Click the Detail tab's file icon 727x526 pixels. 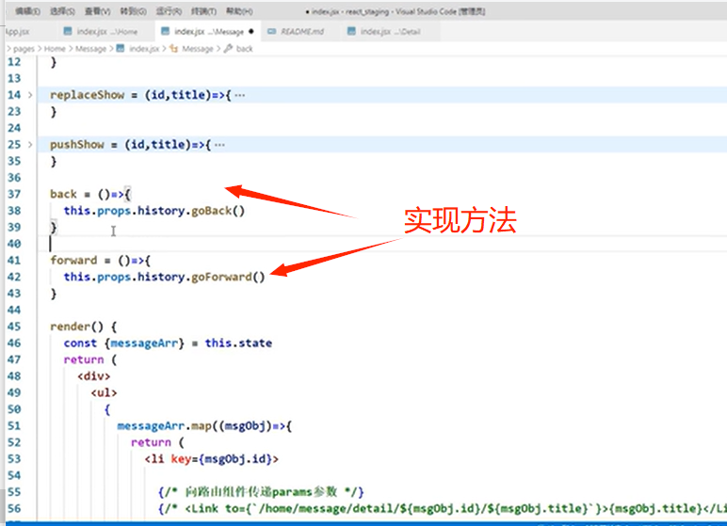point(351,31)
